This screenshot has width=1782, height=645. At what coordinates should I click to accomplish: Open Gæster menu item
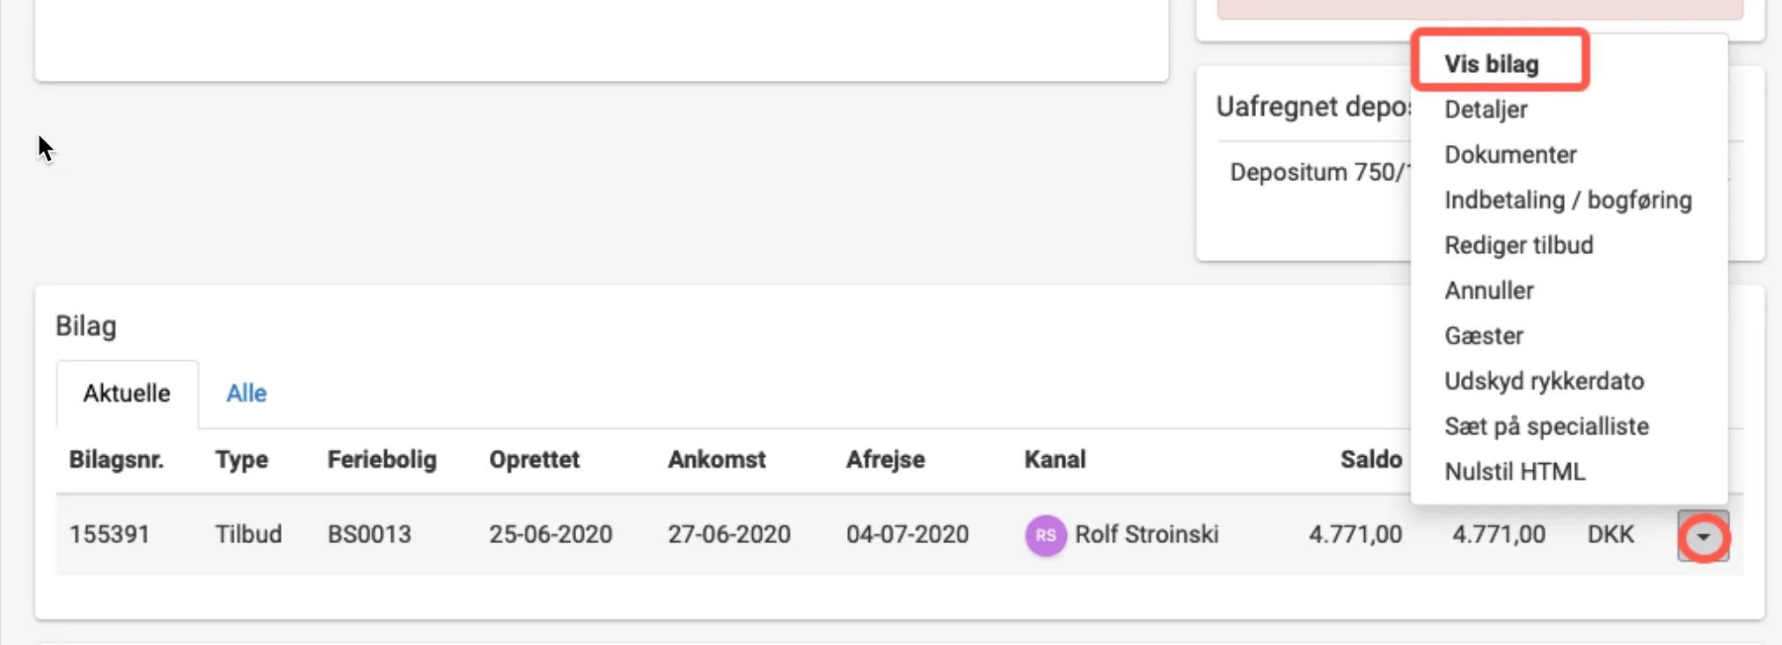tap(1484, 336)
